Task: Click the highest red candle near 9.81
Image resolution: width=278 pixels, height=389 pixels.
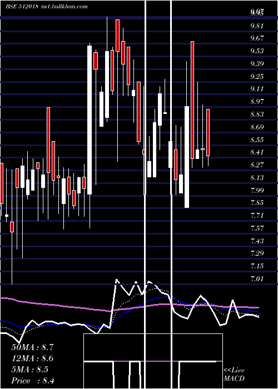Action: click(117, 36)
